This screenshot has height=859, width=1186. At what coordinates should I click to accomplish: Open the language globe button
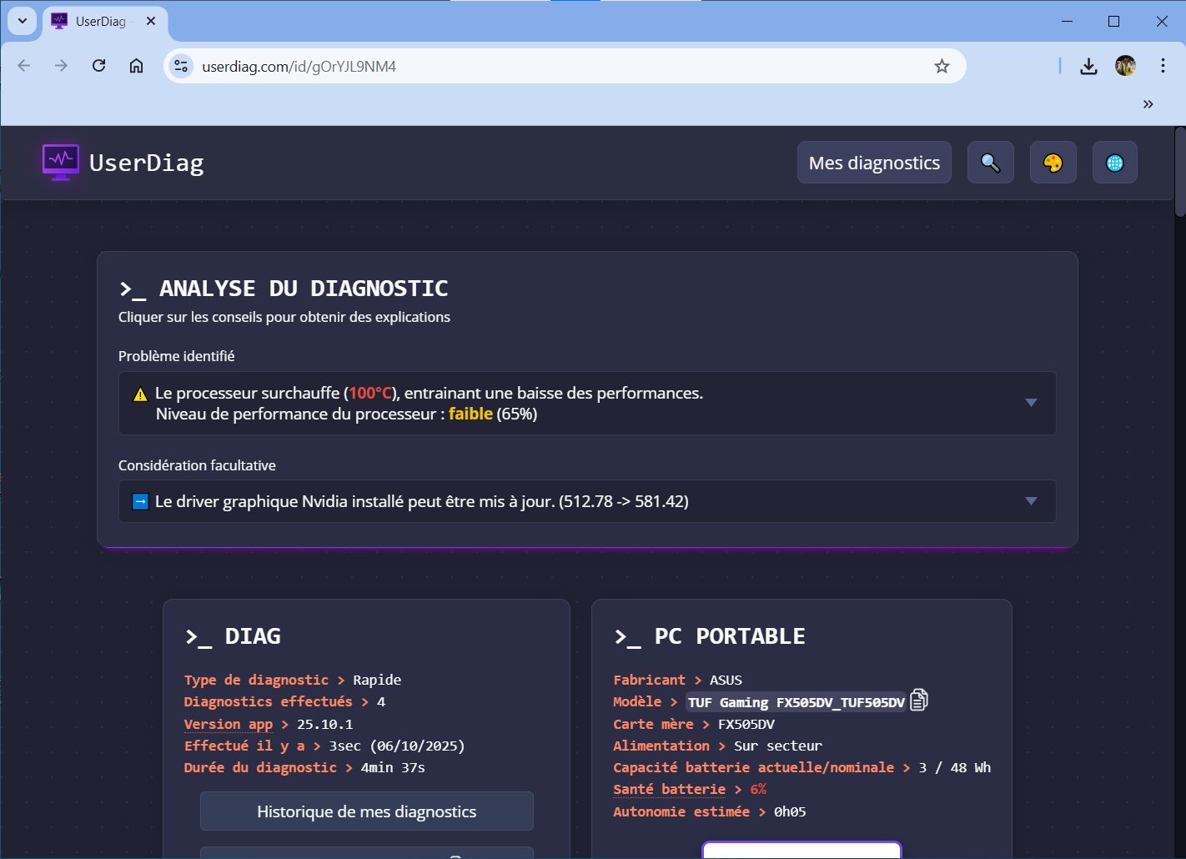click(x=1114, y=163)
